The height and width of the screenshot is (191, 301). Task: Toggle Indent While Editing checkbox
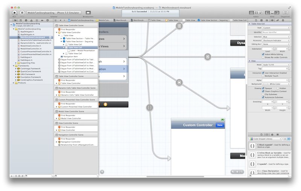click(263, 54)
